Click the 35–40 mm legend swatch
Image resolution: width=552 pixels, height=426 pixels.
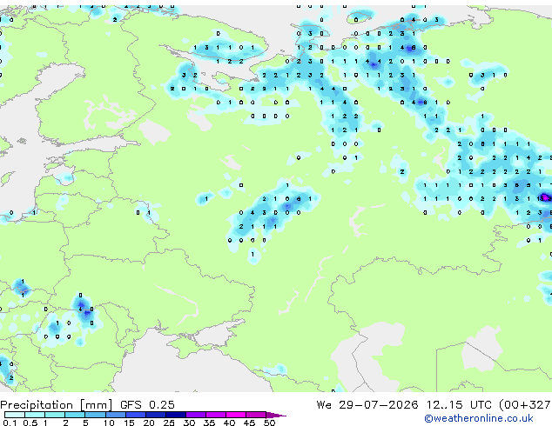click(x=215, y=415)
